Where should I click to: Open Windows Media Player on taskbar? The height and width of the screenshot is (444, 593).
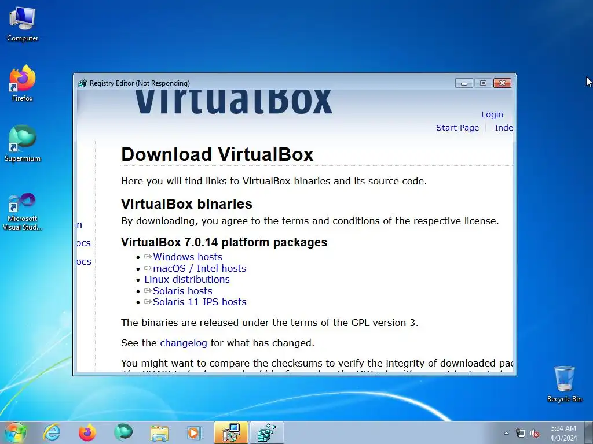[195, 432]
